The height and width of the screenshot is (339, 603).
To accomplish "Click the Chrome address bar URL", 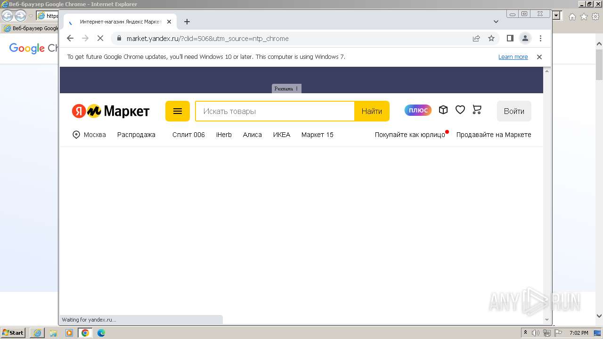I will click(x=207, y=39).
